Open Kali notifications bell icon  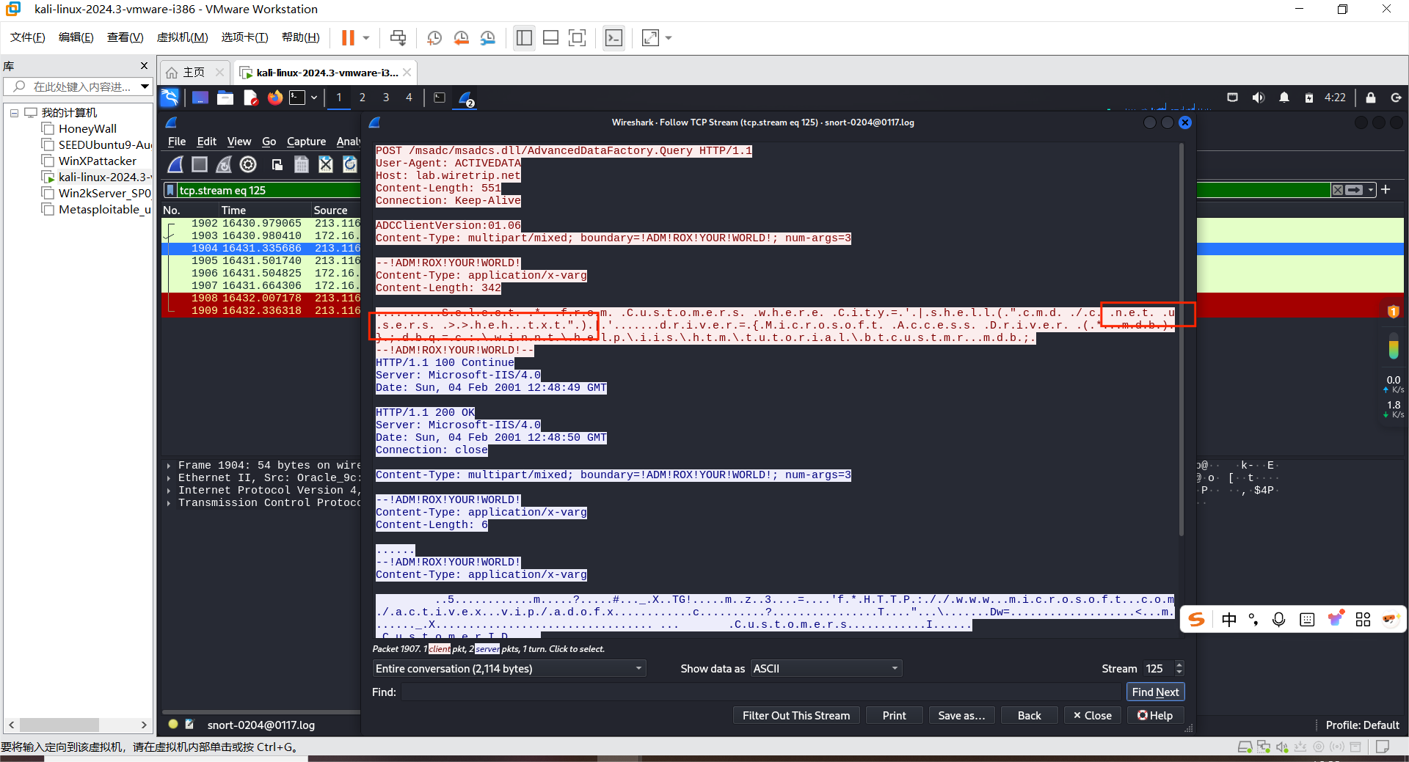1284,98
